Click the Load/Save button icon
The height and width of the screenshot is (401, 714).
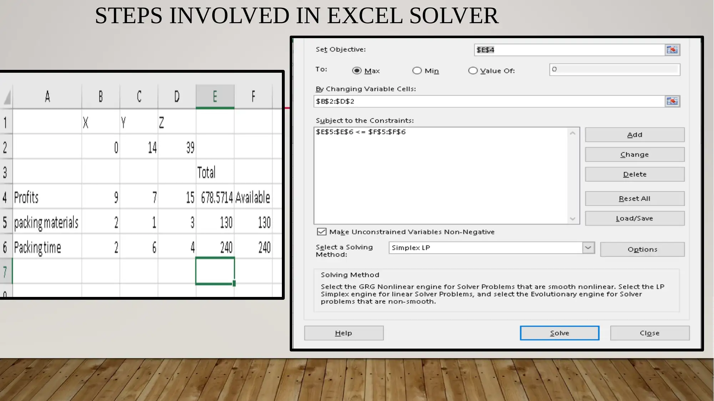634,218
